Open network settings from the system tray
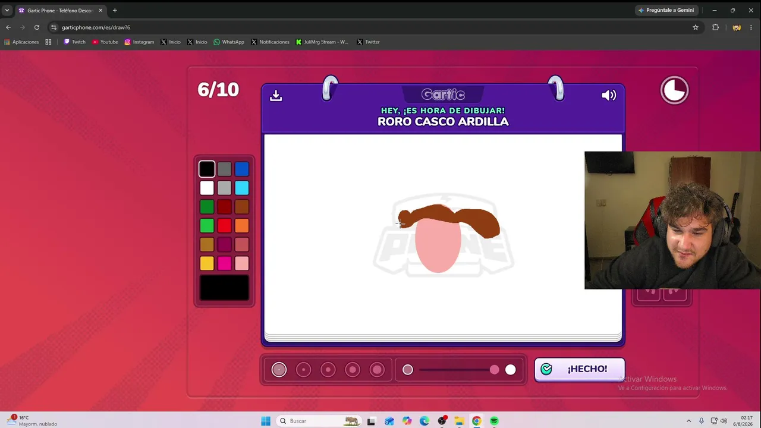 coord(713,421)
